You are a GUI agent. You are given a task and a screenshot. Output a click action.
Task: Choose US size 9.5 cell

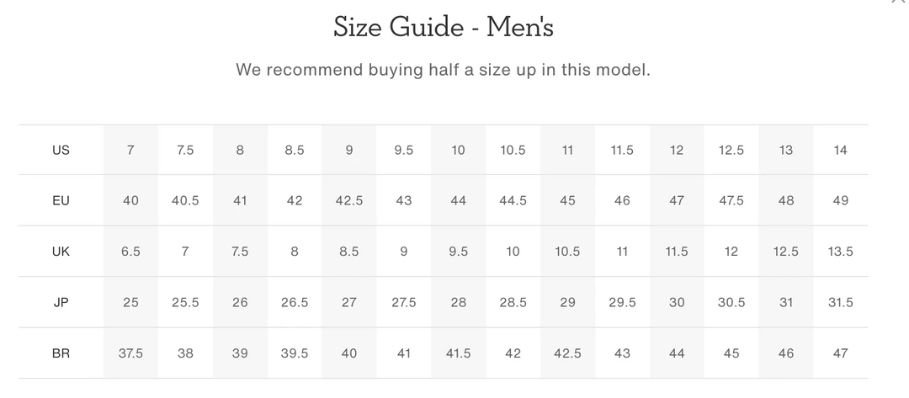(x=404, y=151)
